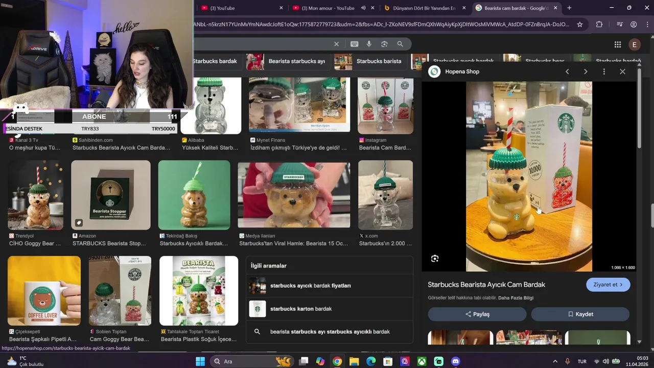654x368 pixels.
Task: Open the on-screen keyboard input tool
Action: (x=354, y=44)
